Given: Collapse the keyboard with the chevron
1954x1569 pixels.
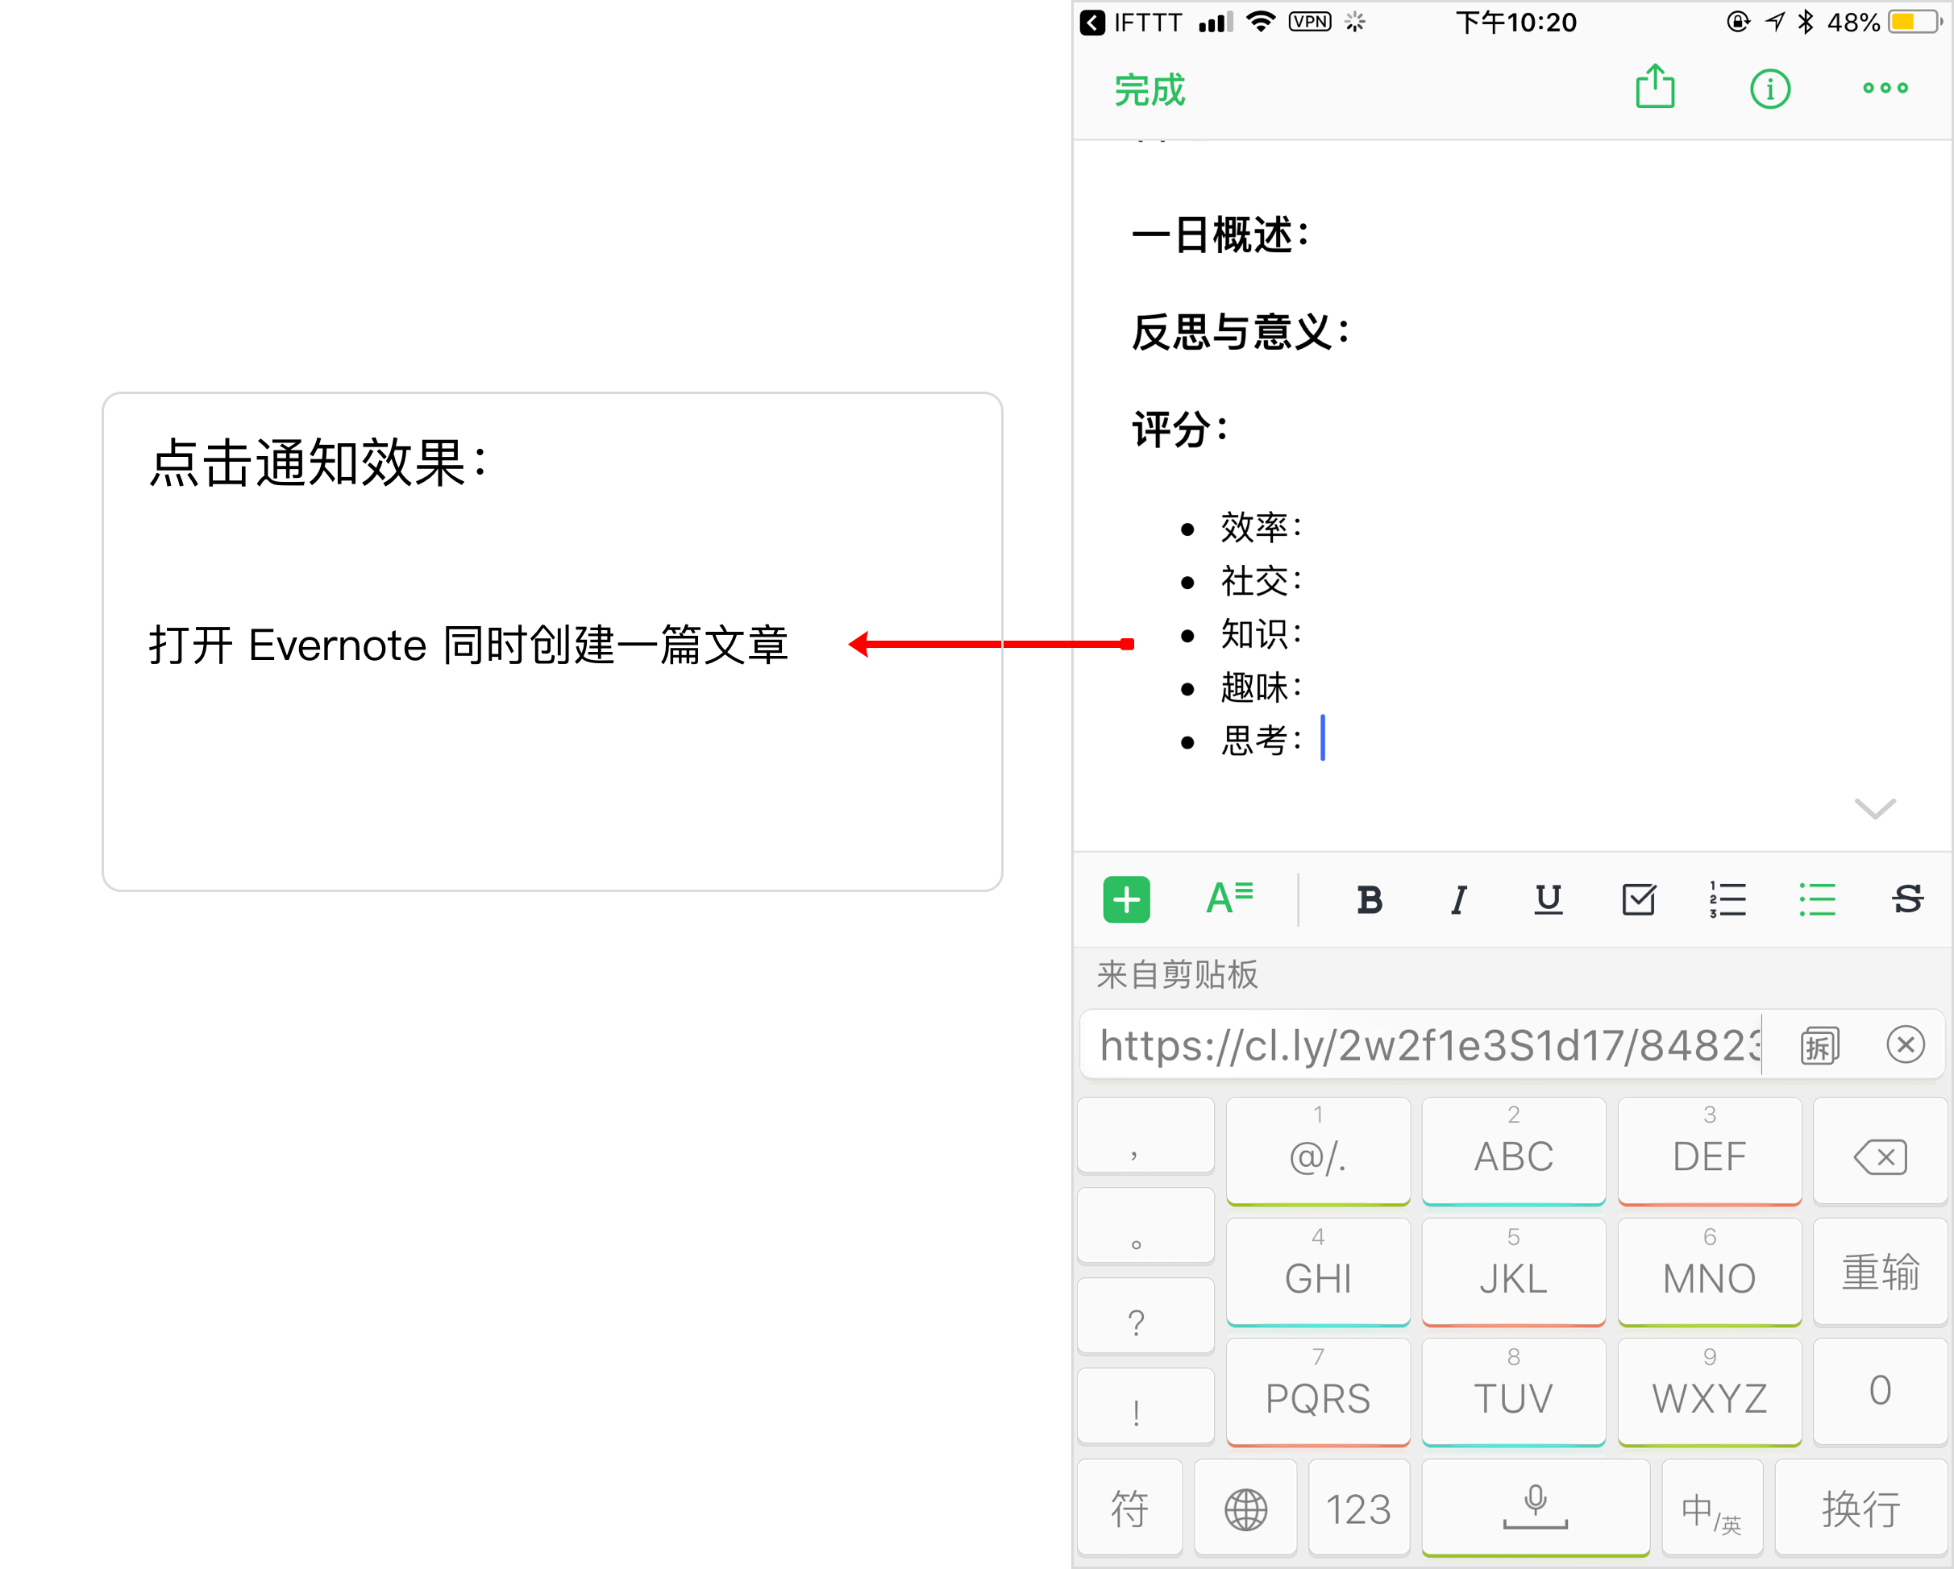Looking at the screenshot, I should pos(1874,807).
